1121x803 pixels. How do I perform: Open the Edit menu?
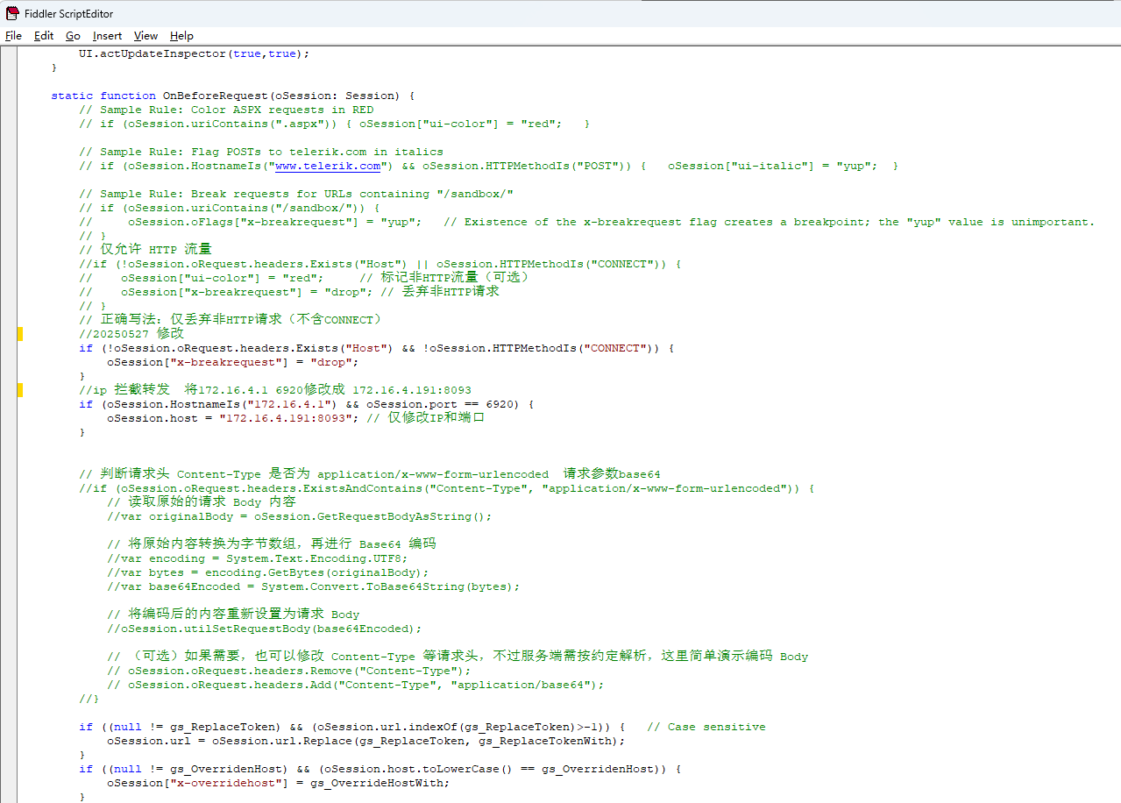point(44,36)
